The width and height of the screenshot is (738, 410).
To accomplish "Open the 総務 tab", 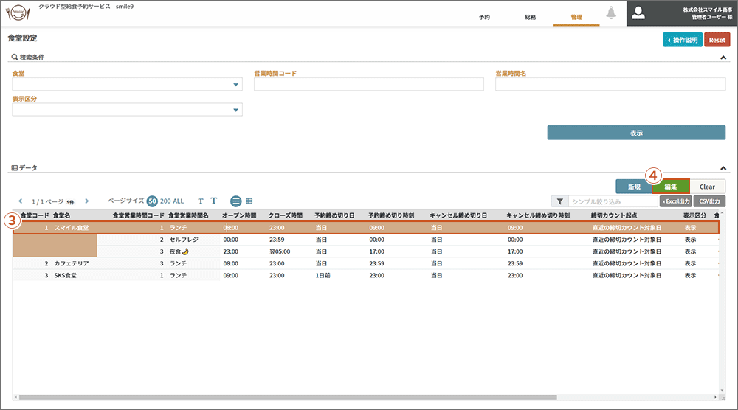I will [x=530, y=16].
